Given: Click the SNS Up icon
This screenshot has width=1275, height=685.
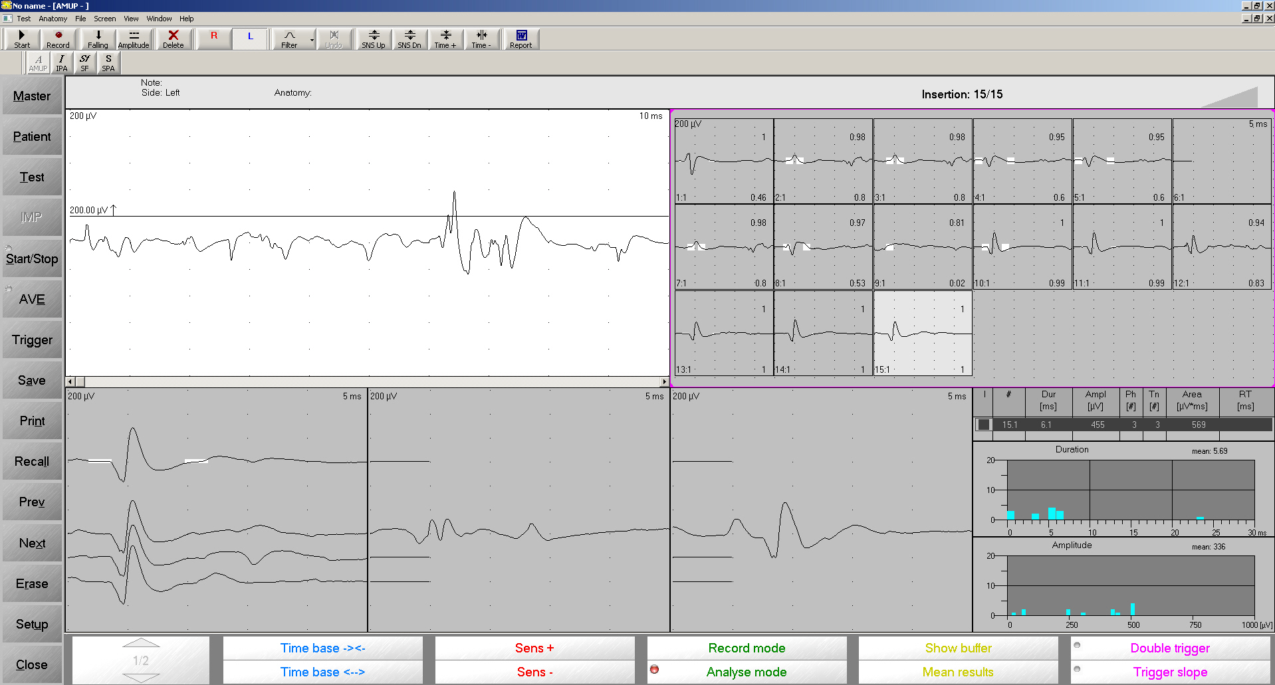Looking at the screenshot, I should click(374, 39).
